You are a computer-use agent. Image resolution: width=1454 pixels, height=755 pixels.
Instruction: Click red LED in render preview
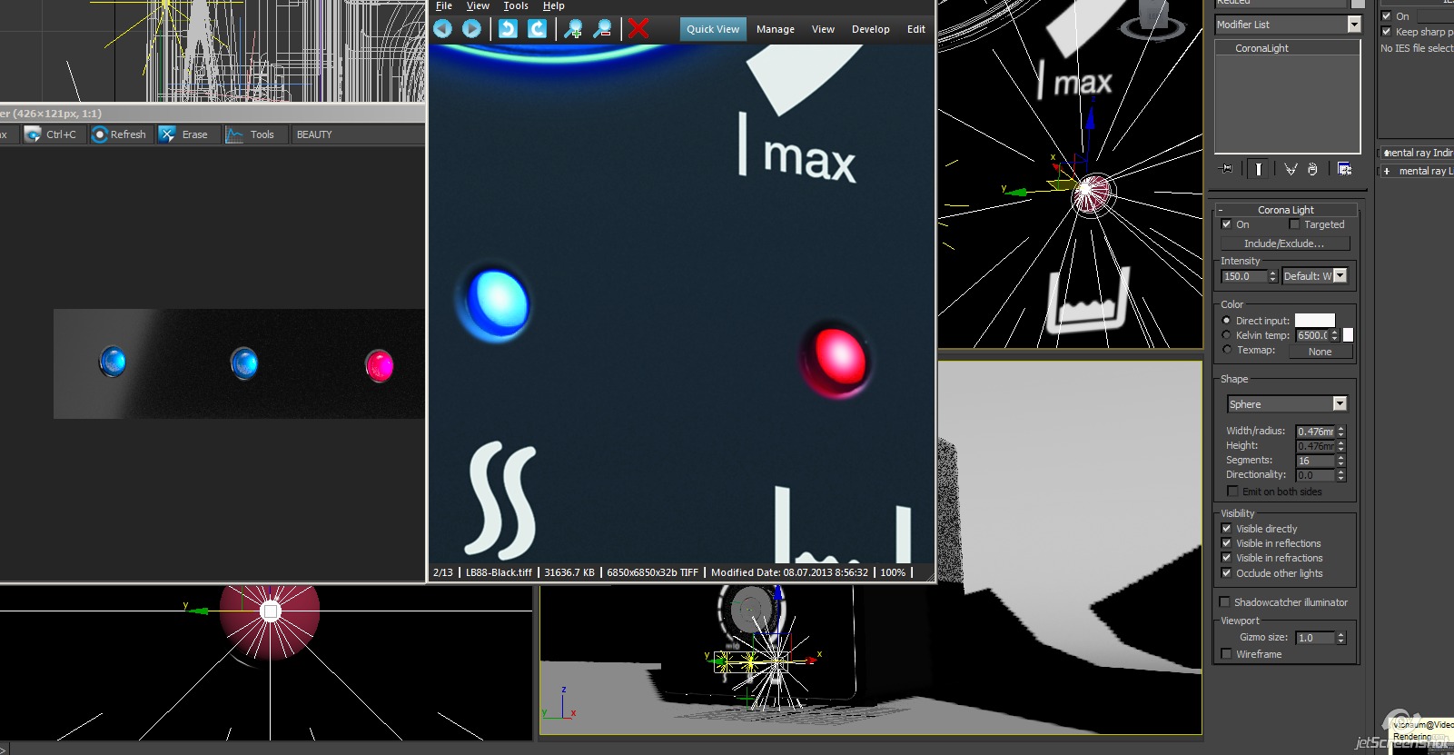click(x=379, y=366)
